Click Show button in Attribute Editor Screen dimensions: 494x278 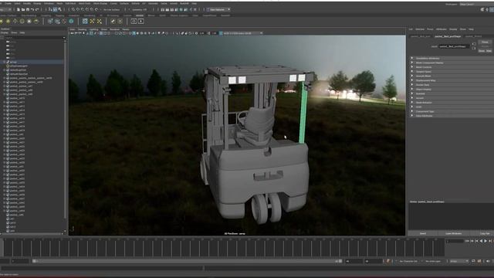tap(482, 51)
